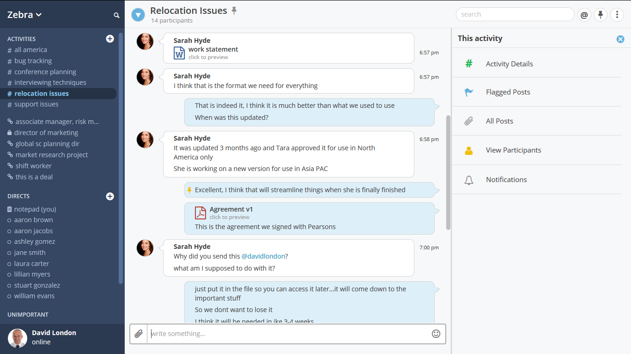Click the @davidlondon mention
The image size is (631, 354).
(x=264, y=256)
